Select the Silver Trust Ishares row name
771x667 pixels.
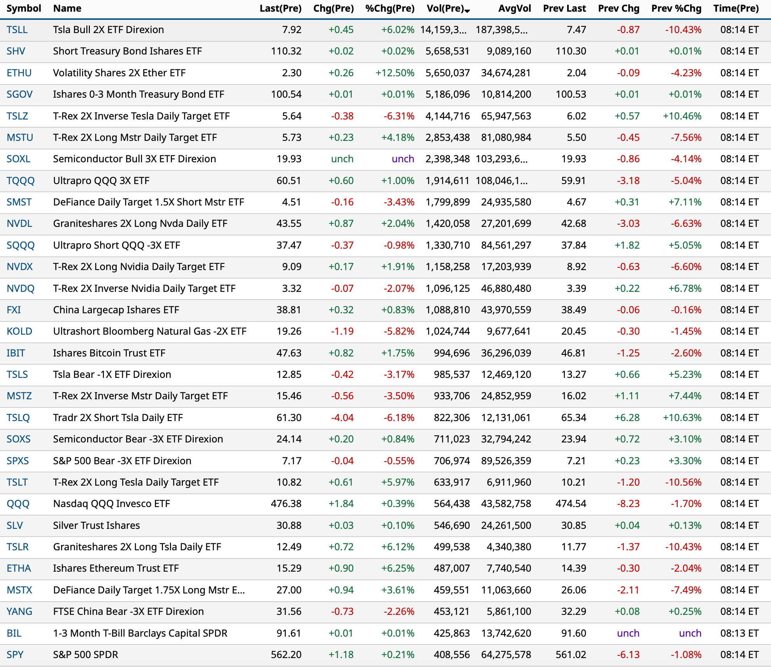tap(96, 526)
